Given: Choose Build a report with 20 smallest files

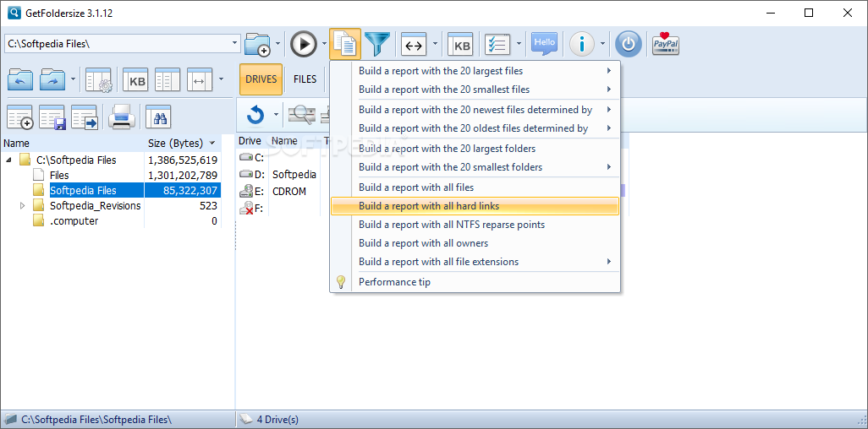Looking at the screenshot, I should [x=475, y=90].
